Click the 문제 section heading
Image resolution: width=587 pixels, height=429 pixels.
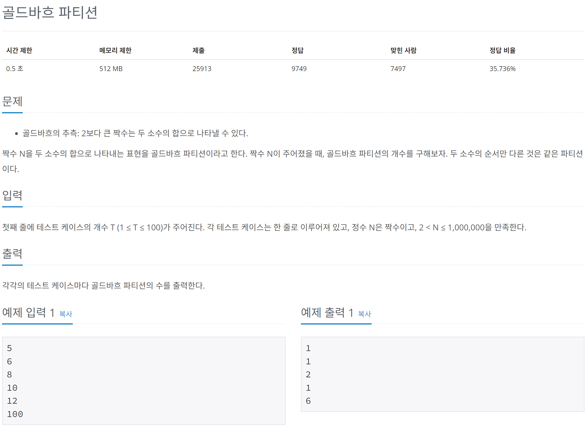[x=12, y=101]
